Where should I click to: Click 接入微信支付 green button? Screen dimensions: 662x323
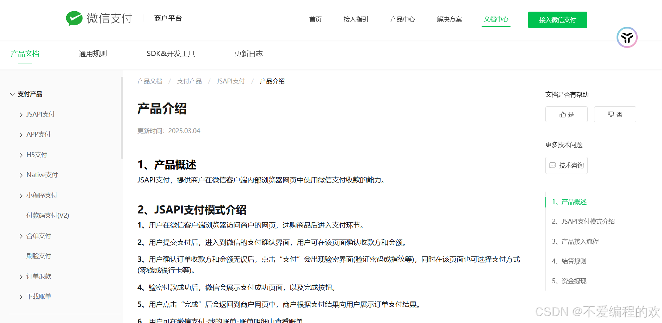(557, 20)
